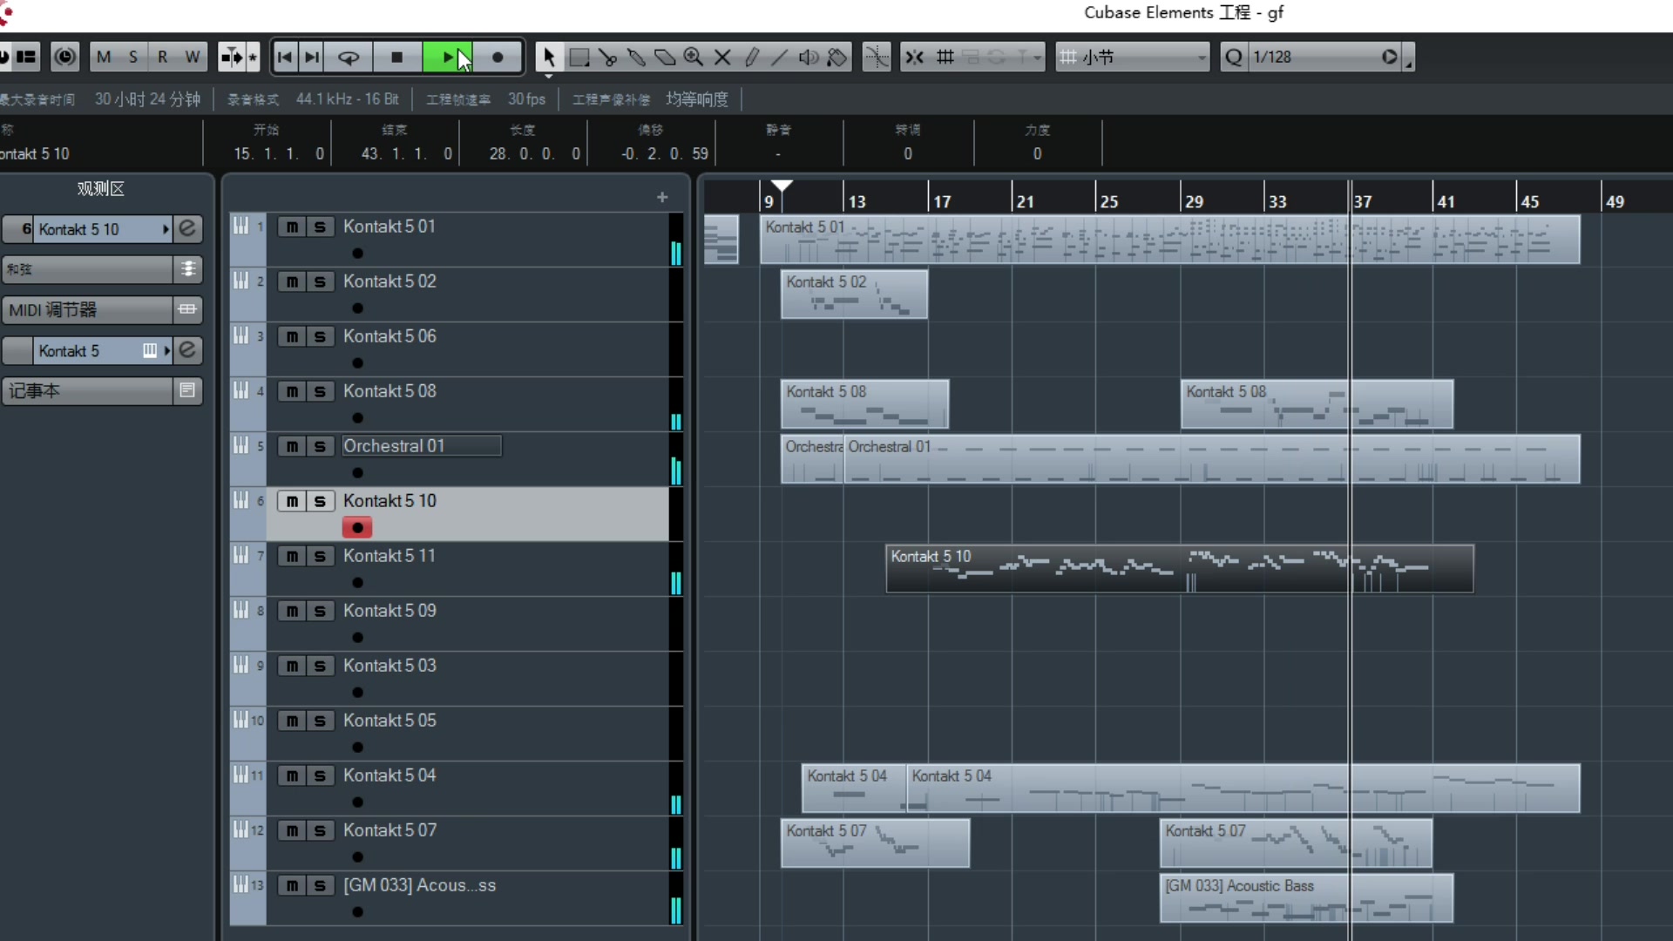Select the Kontakt 5 10 MIDI clip
The image size is (1673, 941).
coord(1180,569)
